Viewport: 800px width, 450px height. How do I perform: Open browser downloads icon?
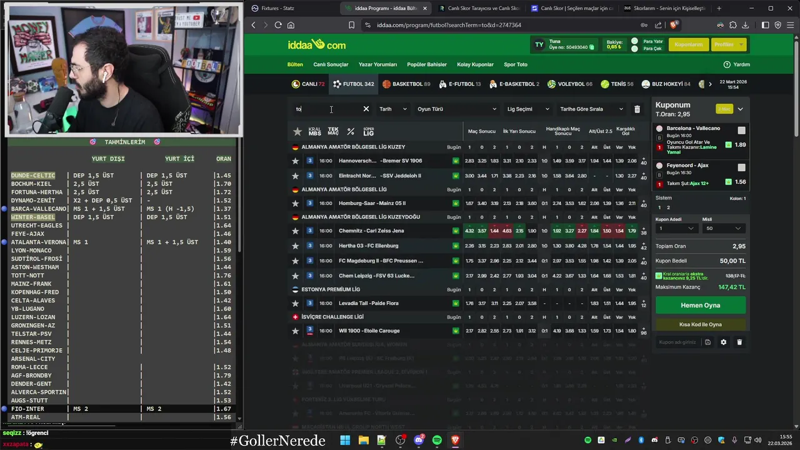click(x=747, y=25)
